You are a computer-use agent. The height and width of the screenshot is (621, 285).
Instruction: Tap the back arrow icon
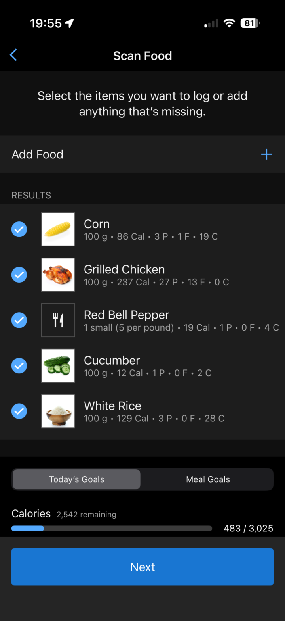pyautogui.click(x=13, y=55)
